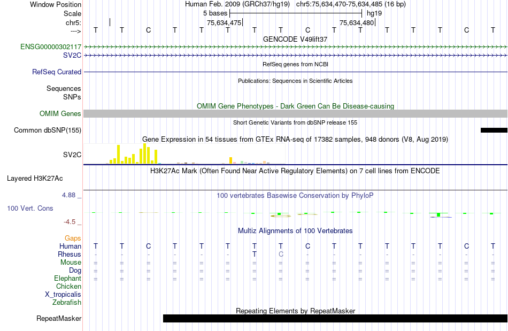508x331 pixels.
Task: Click Short Genetic Variants from dbSNP title
Action: tap(295, 122)
